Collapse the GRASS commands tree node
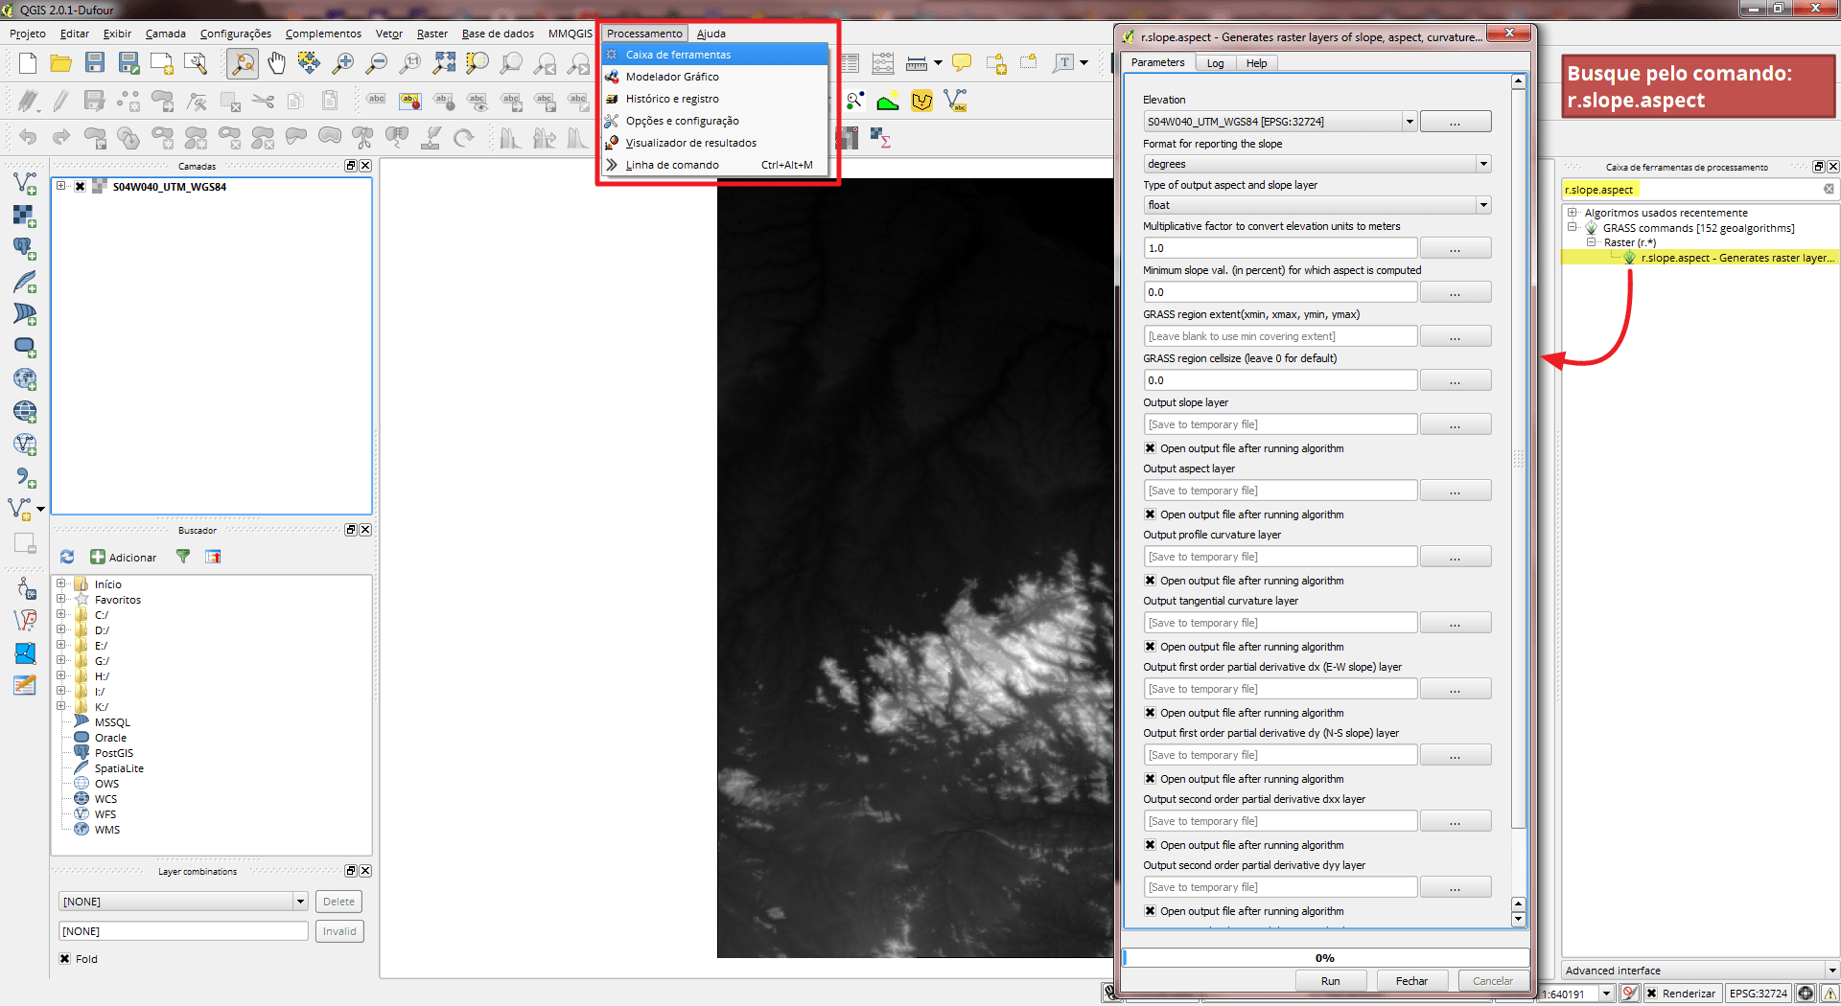Screen dimensions: 1841x1006 [x=1572, y=227]
